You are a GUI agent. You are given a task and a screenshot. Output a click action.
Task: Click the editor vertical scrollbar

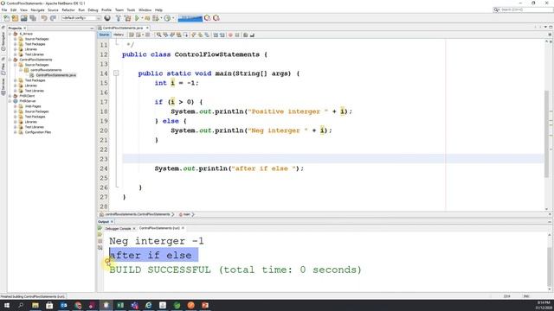[x=547, y=134]
